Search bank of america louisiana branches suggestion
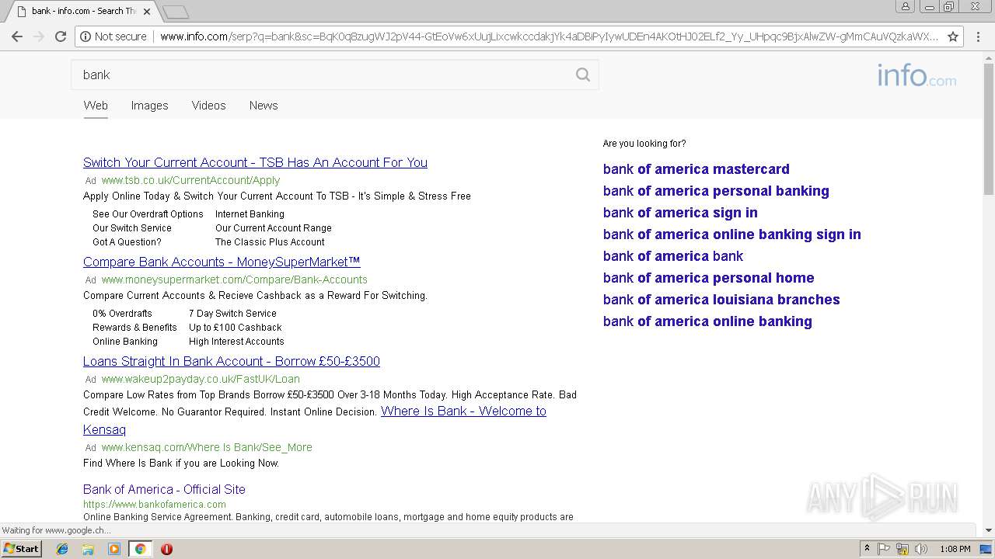995x559 pixels. coord(721,300)
